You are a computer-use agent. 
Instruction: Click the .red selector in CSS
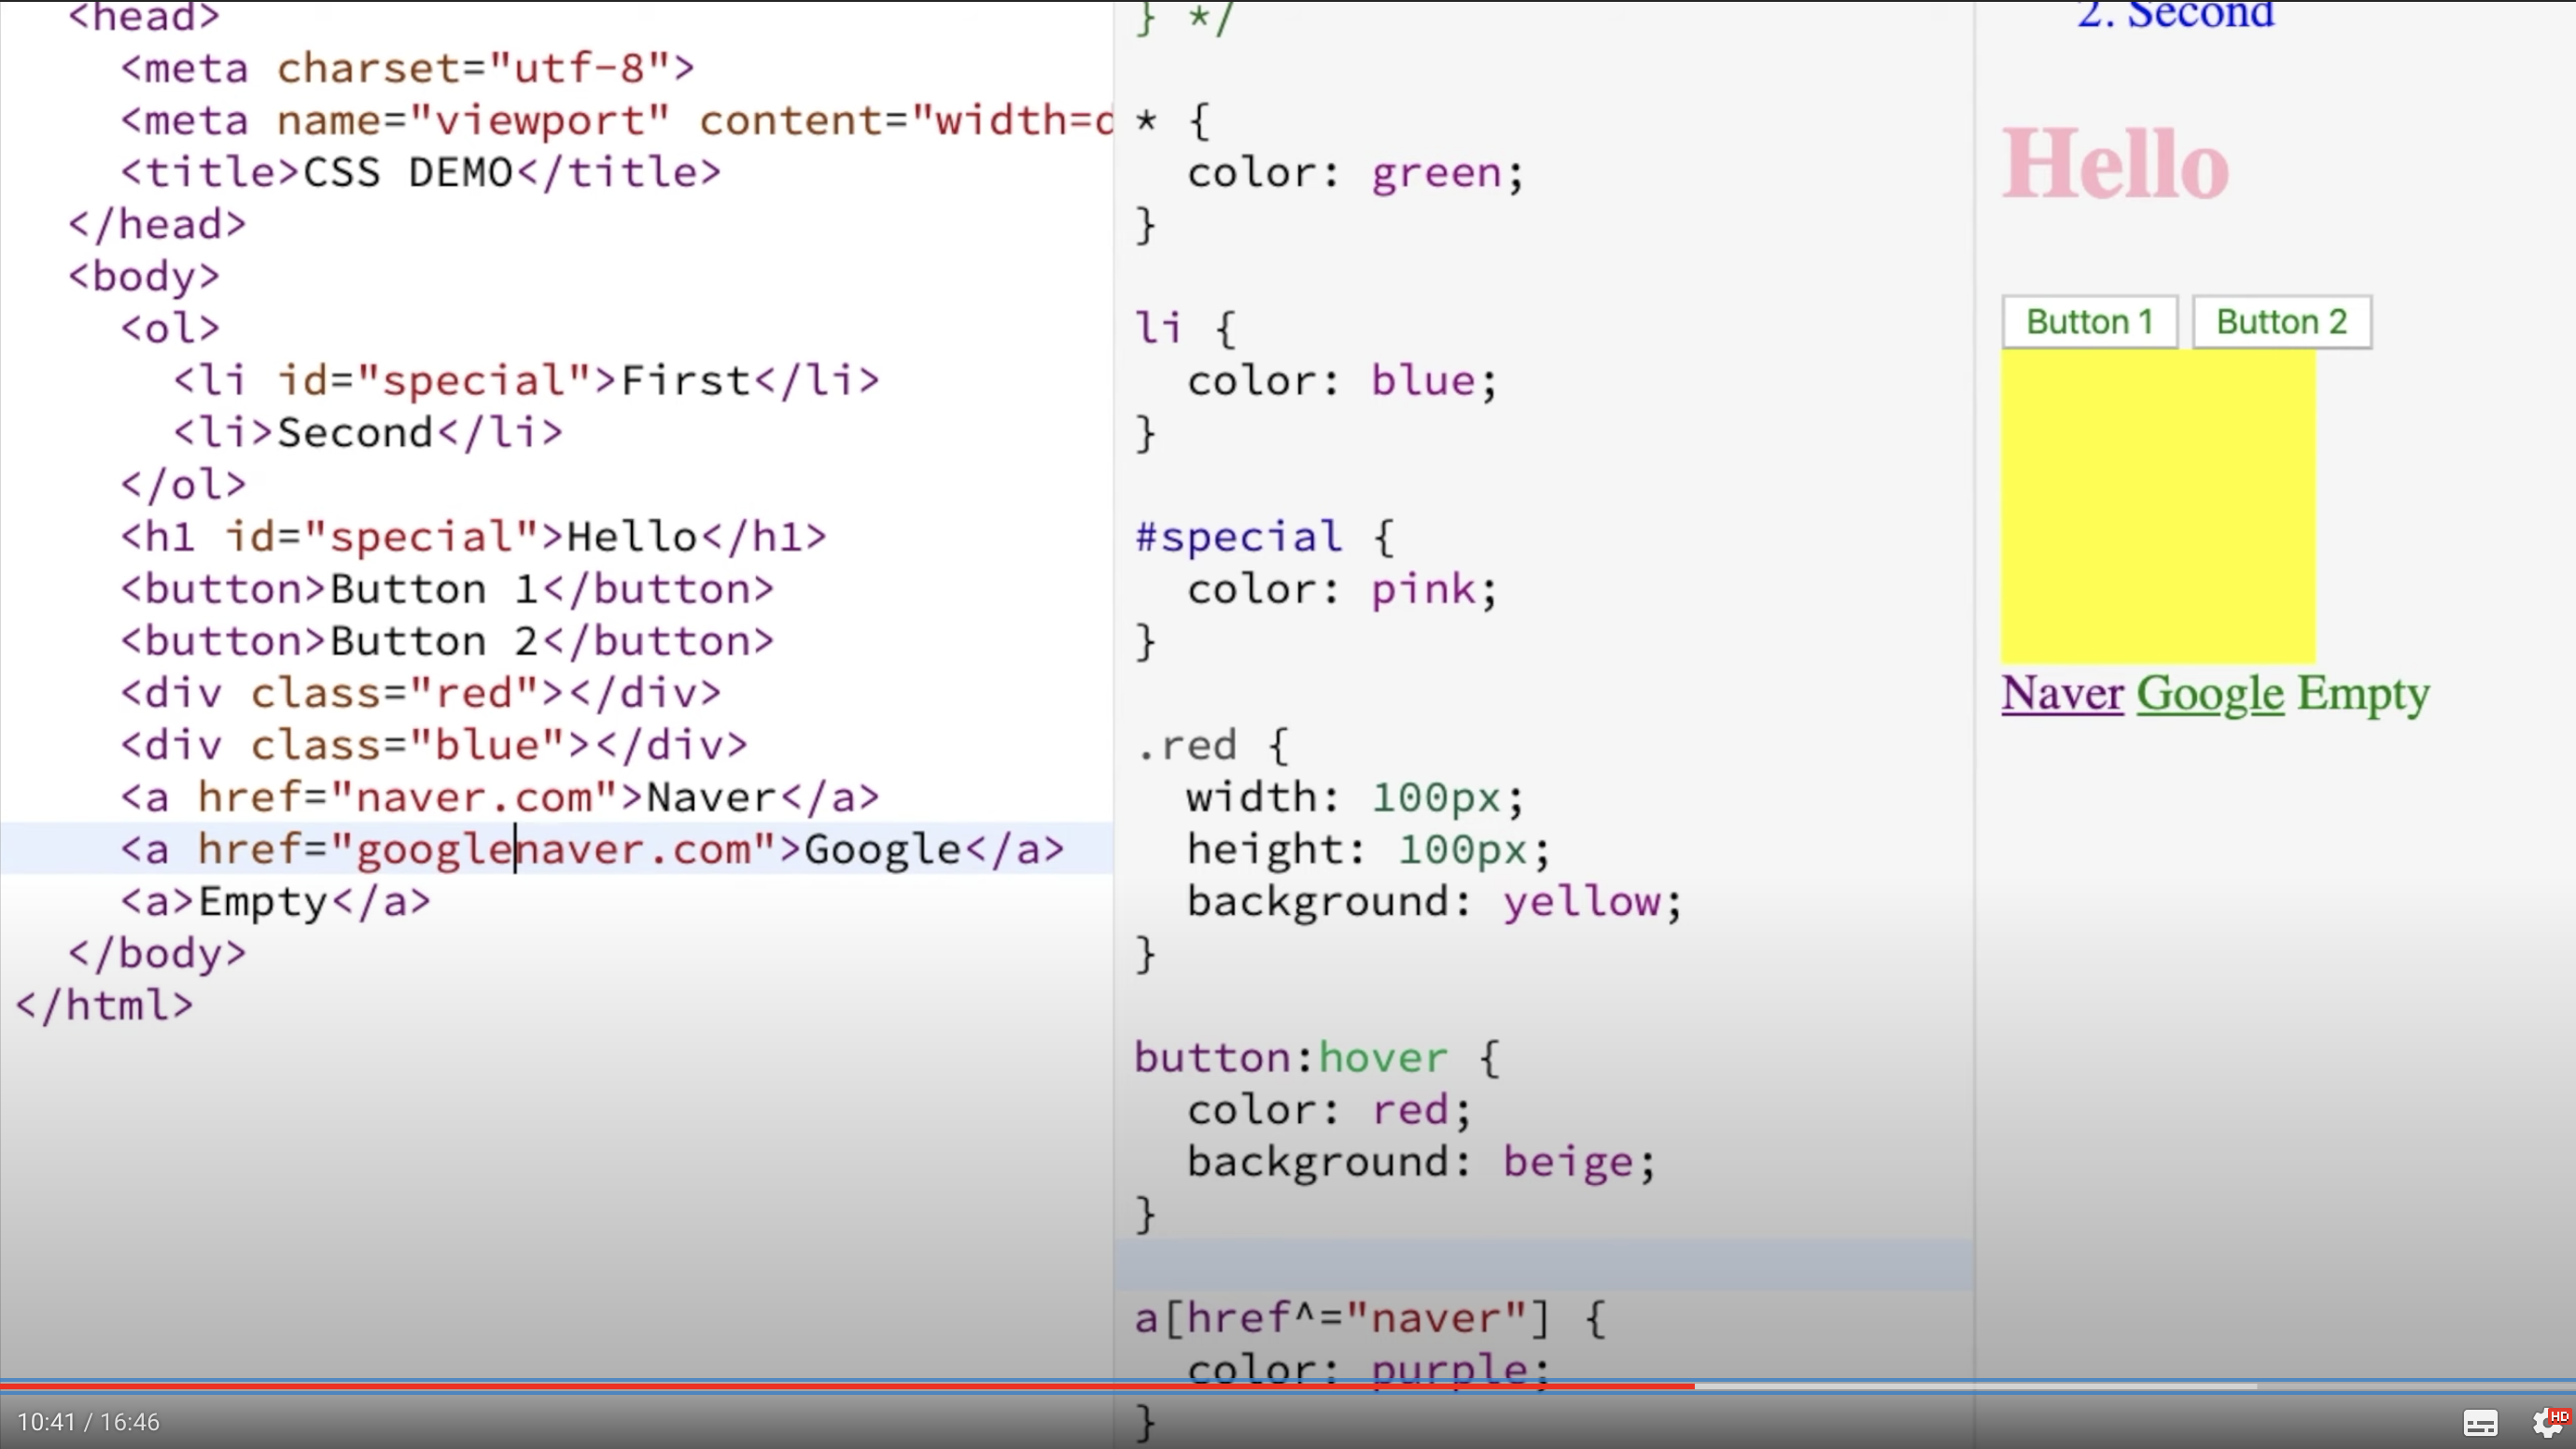coord(1186,745)
